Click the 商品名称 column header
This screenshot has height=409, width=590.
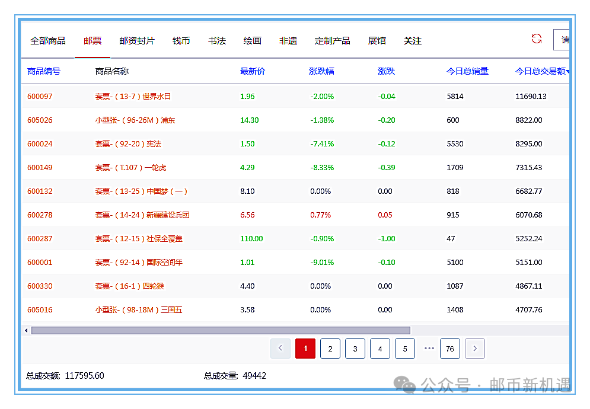111,71
